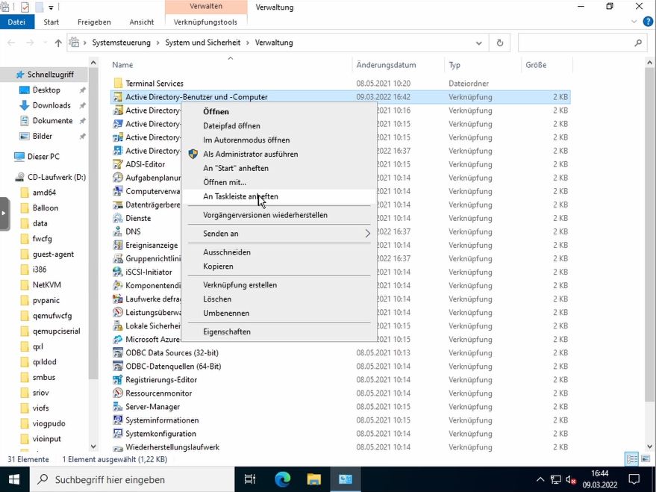Image resolution: width=656 pixels, height=492 pixels.
Task: Switch to the Freigeben ribbon tab
Action: 94,22
